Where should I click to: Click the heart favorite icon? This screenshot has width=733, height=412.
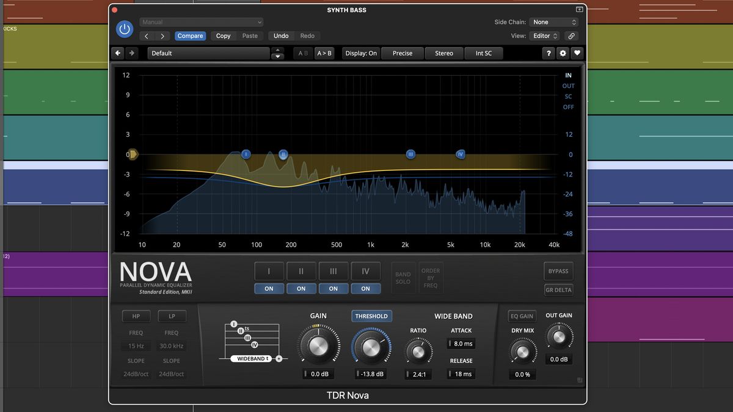[x=577, y=53]
